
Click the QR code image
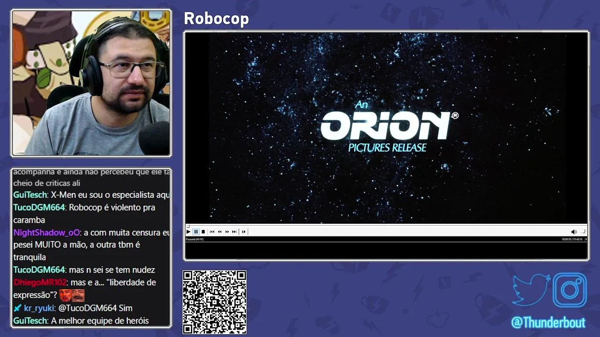[215, 302]
